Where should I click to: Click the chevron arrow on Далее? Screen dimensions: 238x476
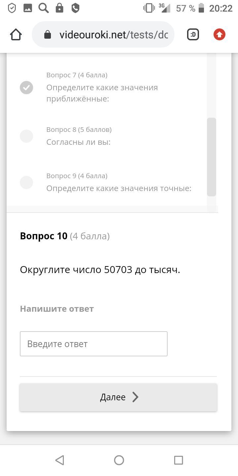point(135,397)
